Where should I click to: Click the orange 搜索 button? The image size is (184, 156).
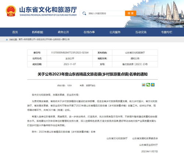131,13
